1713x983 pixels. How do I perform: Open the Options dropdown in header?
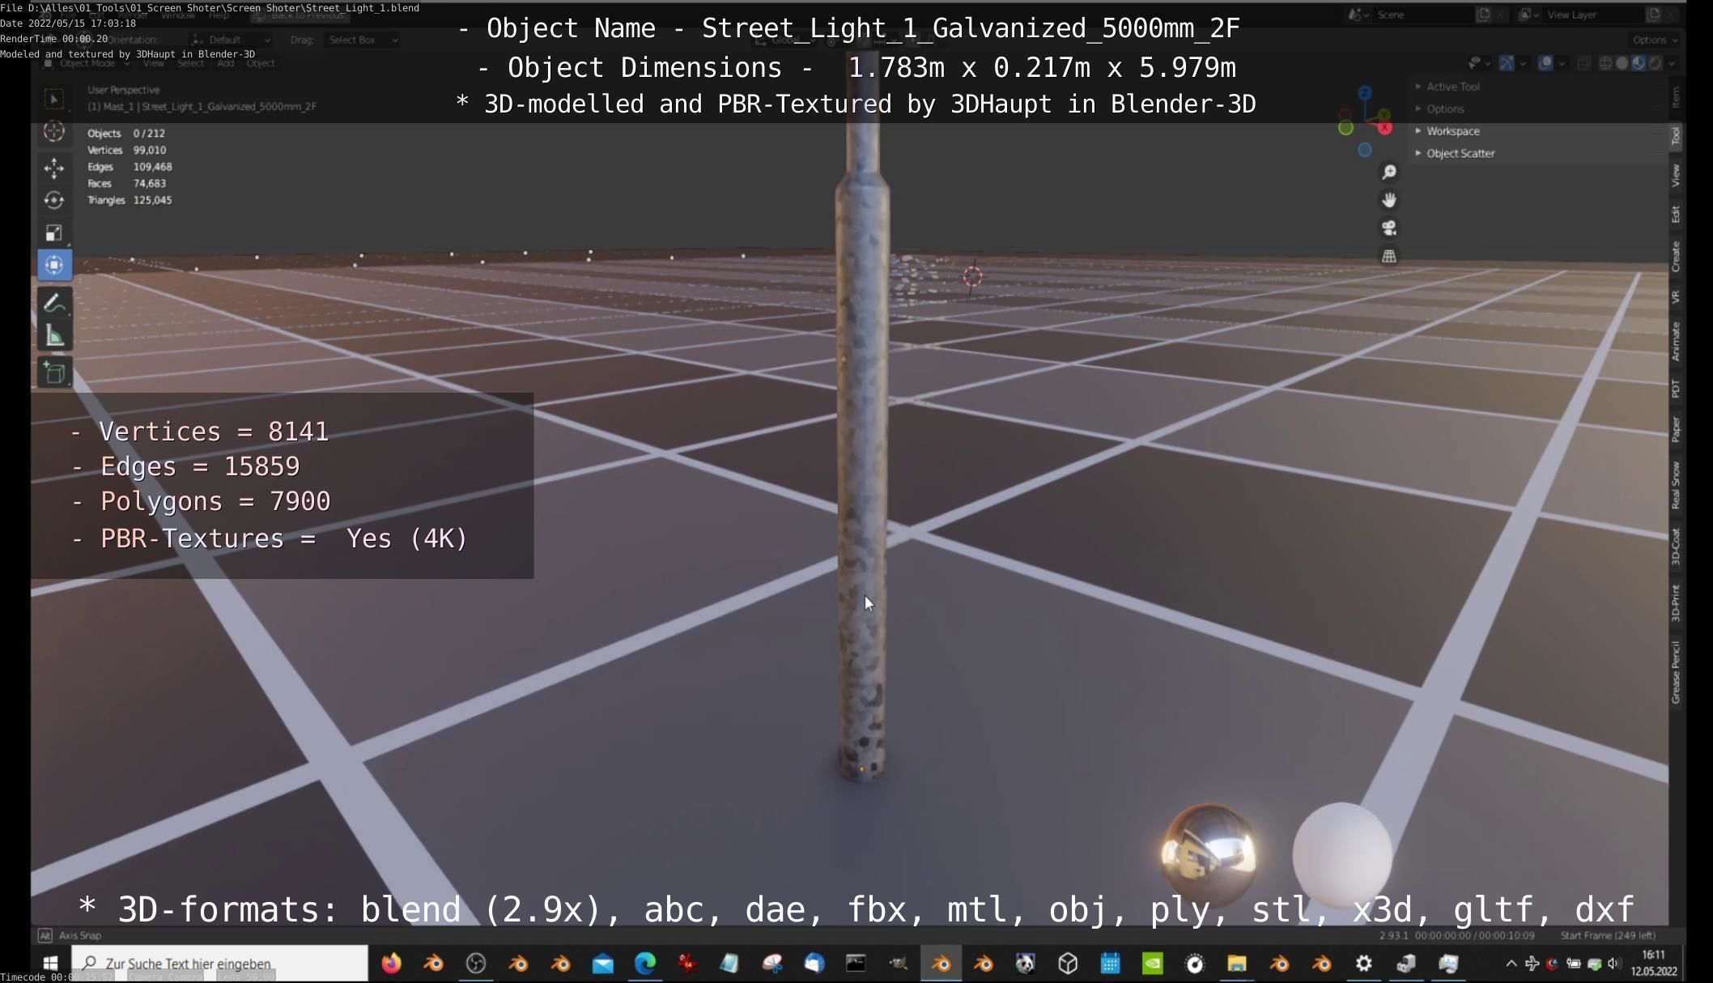(x=1654, y=40)
